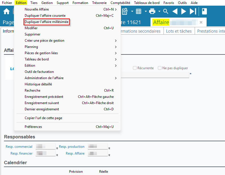Choose Outil de facturation from menu
The image size is (225, 175).
(x=39, y=72)
